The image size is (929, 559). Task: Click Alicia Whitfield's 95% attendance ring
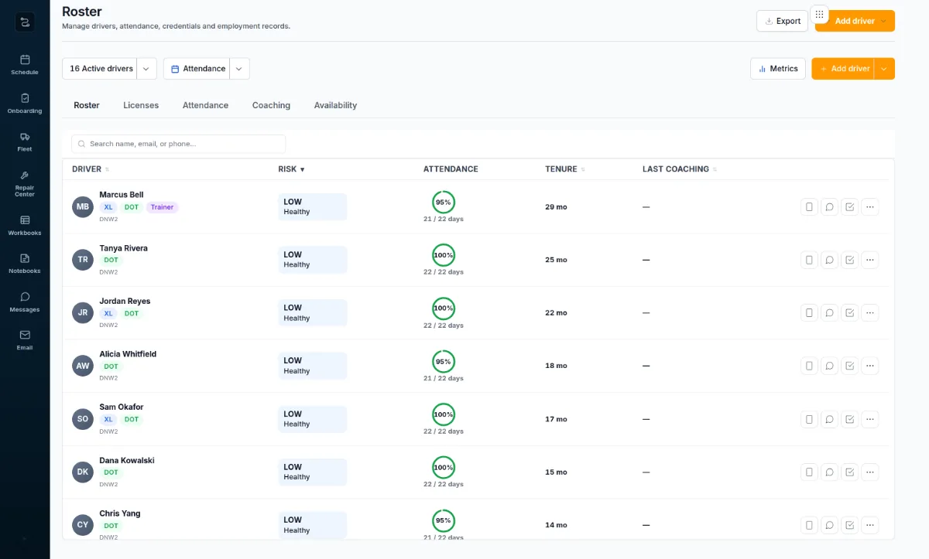tap(444, 361)
